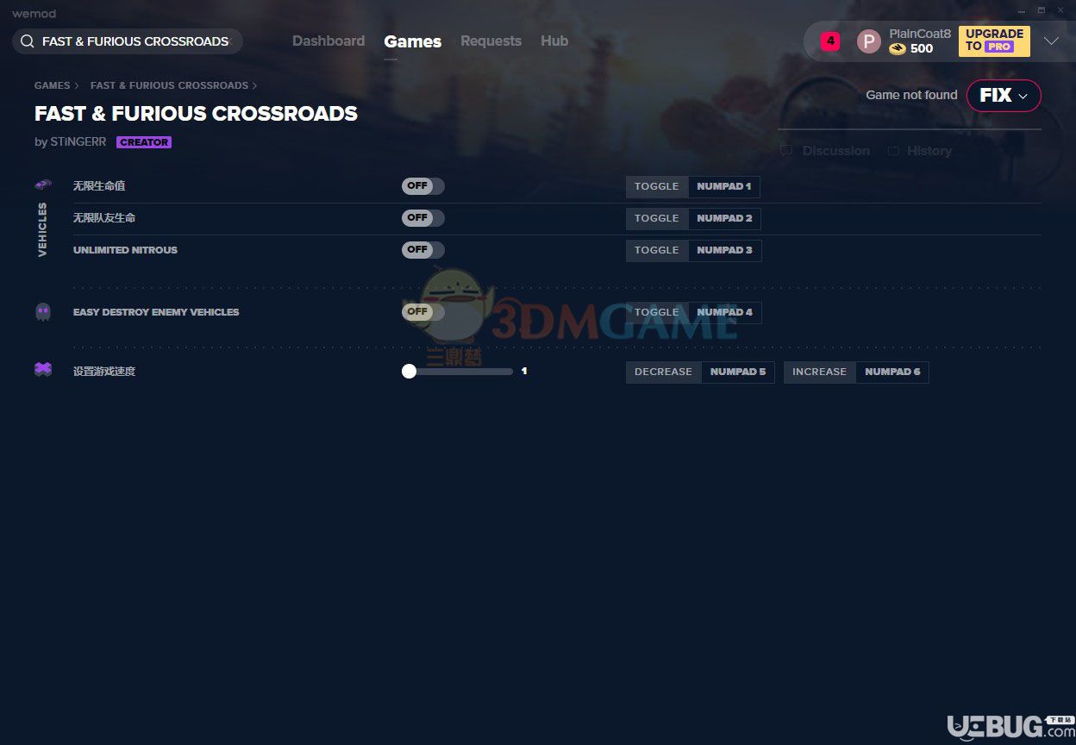Screen dimensions: 1076x745
Task: Click the Discussion speech bubble icon
Action: 786,151
